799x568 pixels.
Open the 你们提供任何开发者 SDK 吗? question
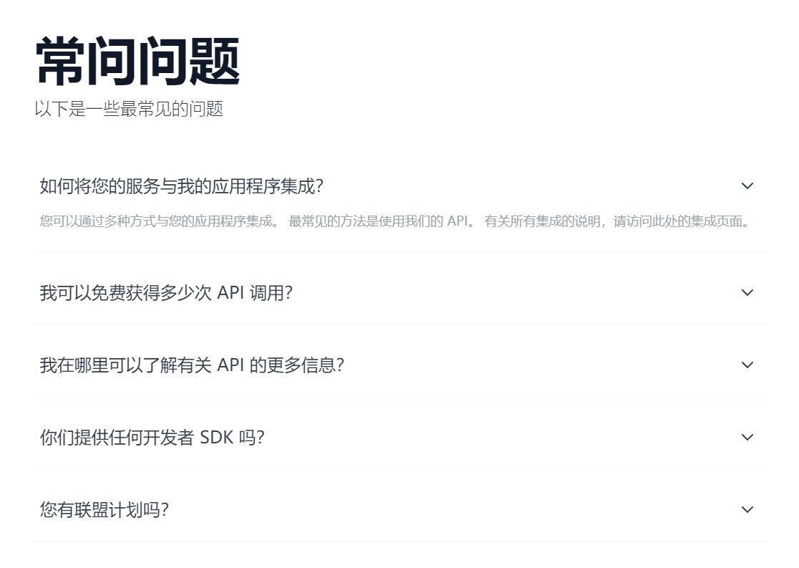[152, 438]
